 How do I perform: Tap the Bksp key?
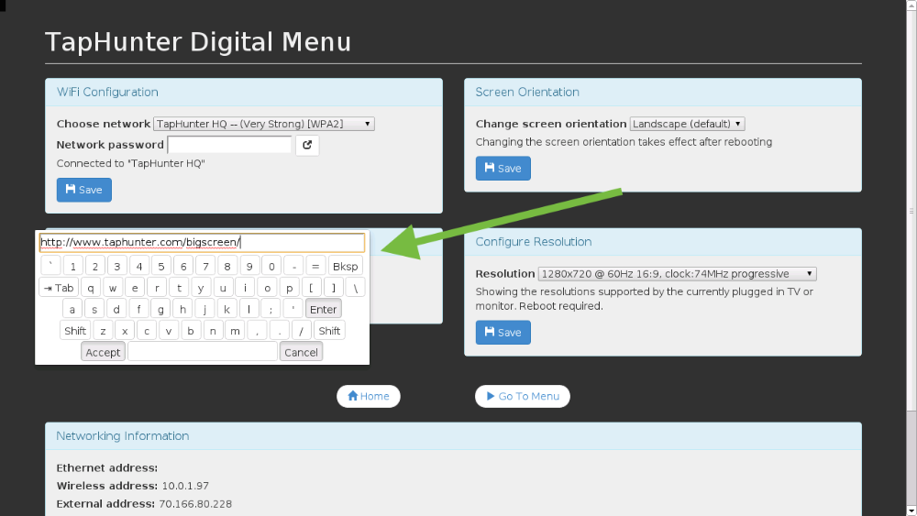pos(345,267)
